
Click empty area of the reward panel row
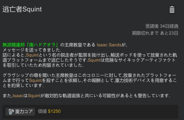point(117,112)
